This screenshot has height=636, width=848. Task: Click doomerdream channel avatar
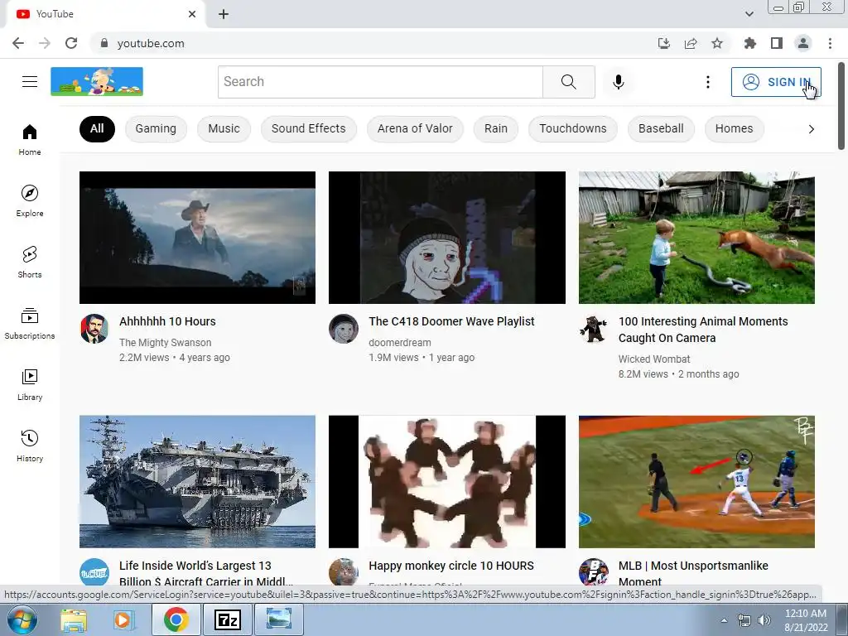click(344, 329)
